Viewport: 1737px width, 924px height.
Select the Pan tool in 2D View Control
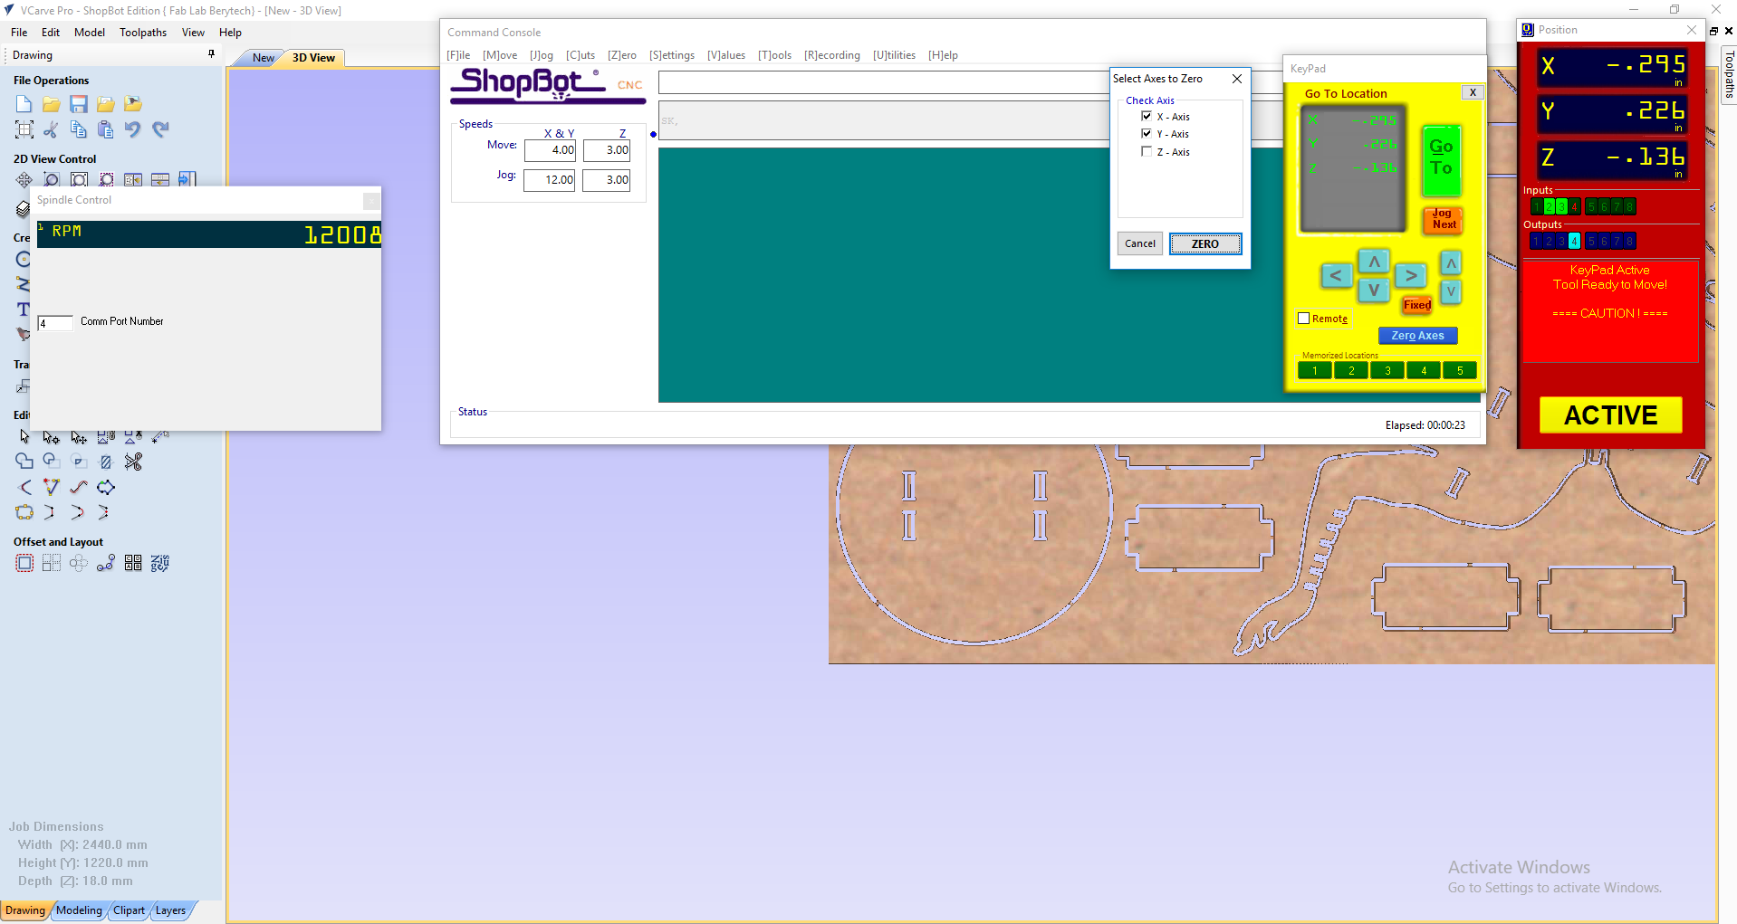tap(24, 179)
